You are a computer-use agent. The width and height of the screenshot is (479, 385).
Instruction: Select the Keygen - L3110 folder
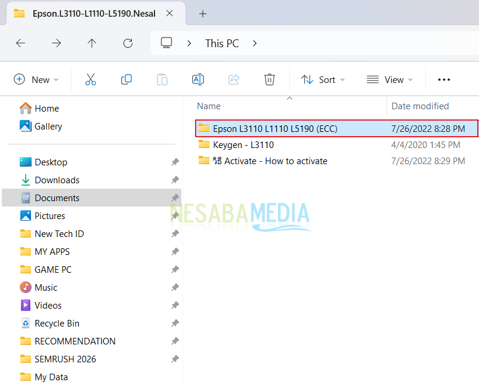point(243,144)
